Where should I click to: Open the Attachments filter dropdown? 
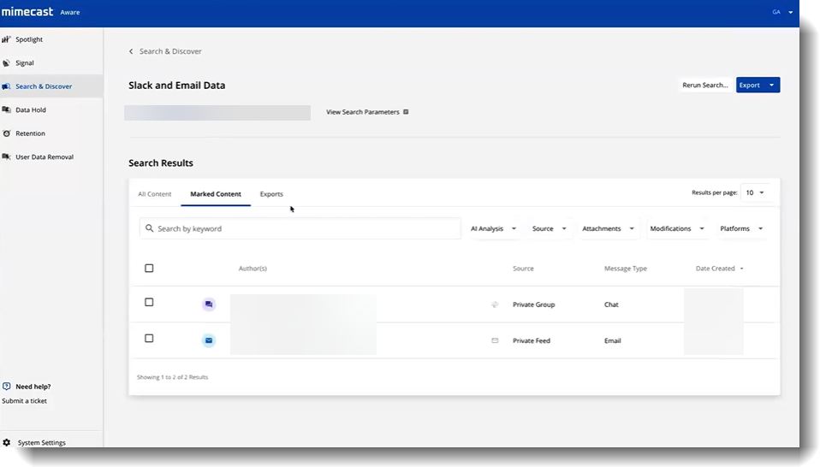coord(608,229)
